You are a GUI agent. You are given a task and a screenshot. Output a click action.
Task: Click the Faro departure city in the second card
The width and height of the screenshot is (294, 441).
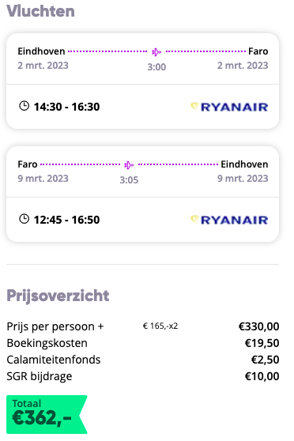point(28,164)
